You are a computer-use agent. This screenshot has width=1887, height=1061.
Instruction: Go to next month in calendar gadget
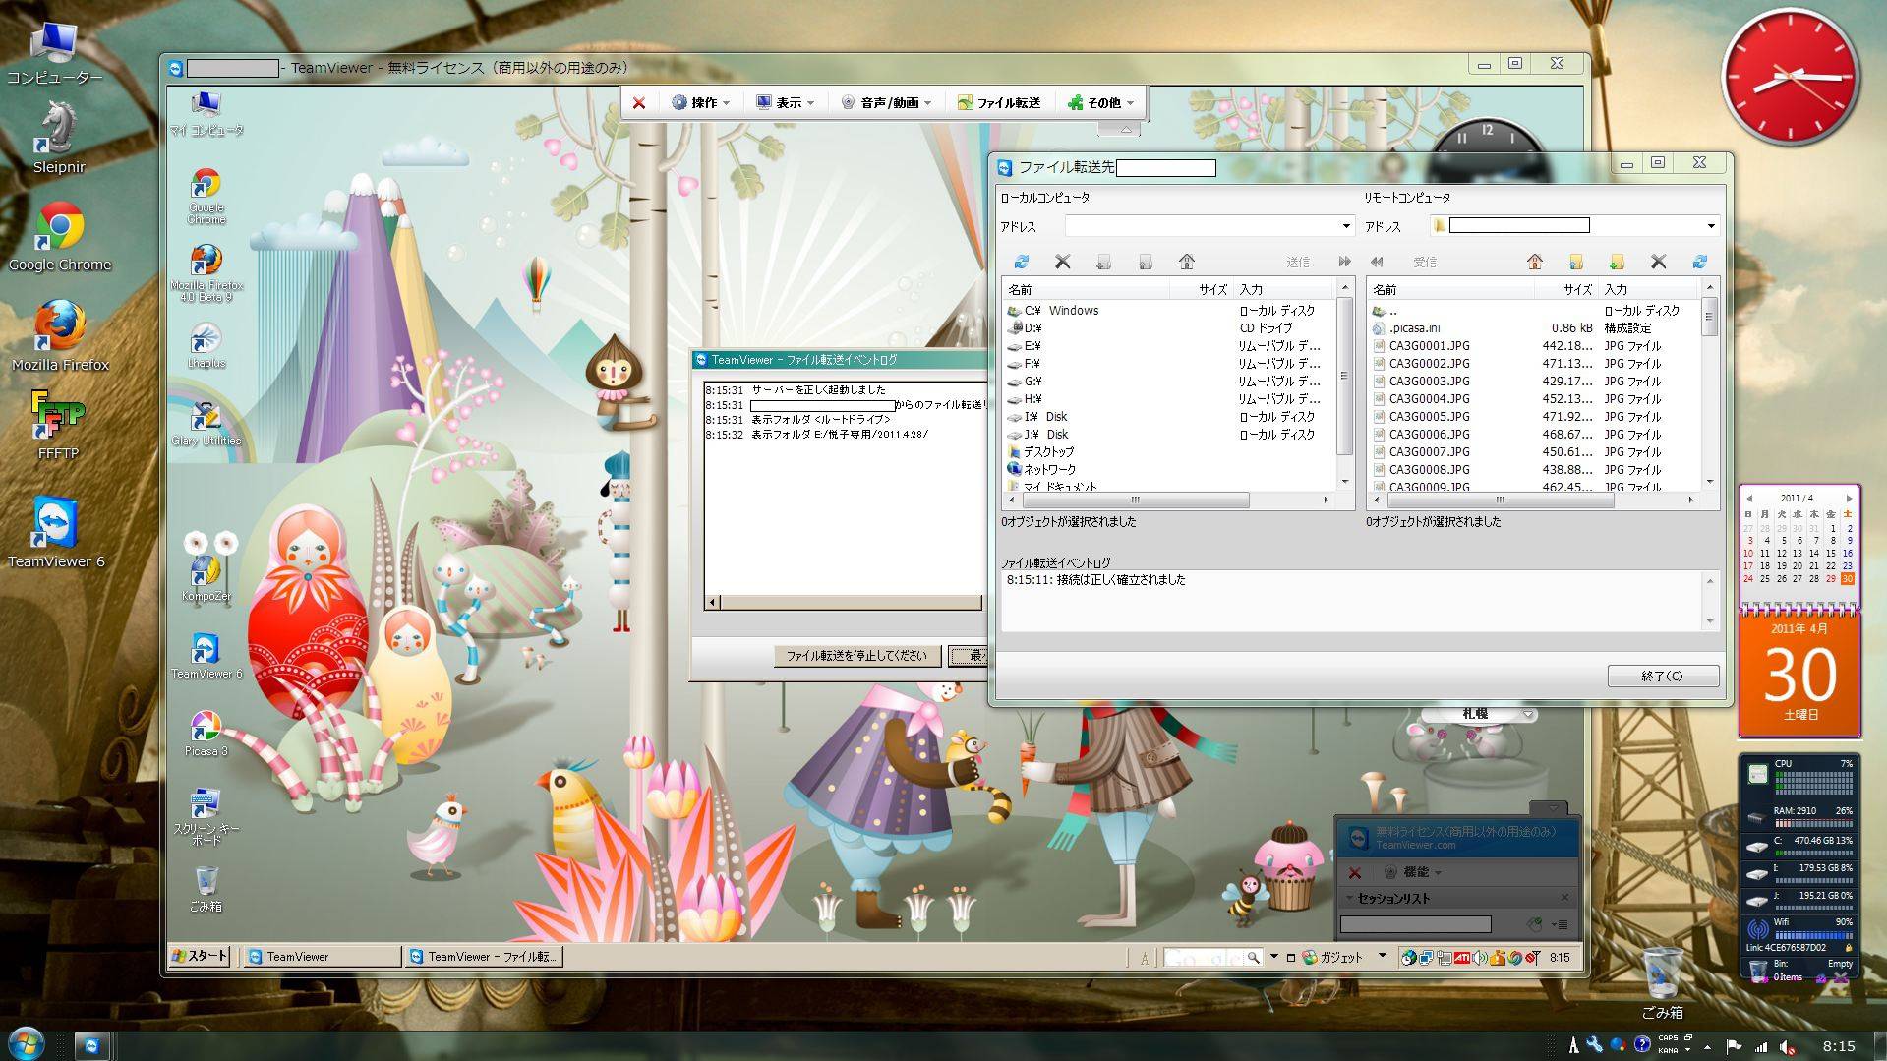click(1849, 498)
